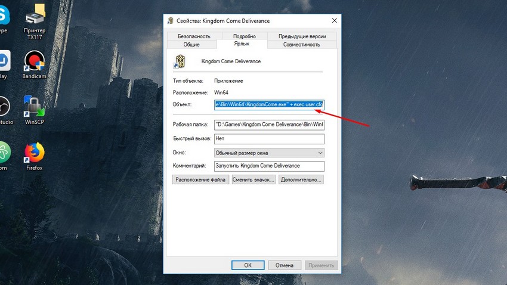
Task: Select the OBS Studio desktop icon
Action: [5, 110]
